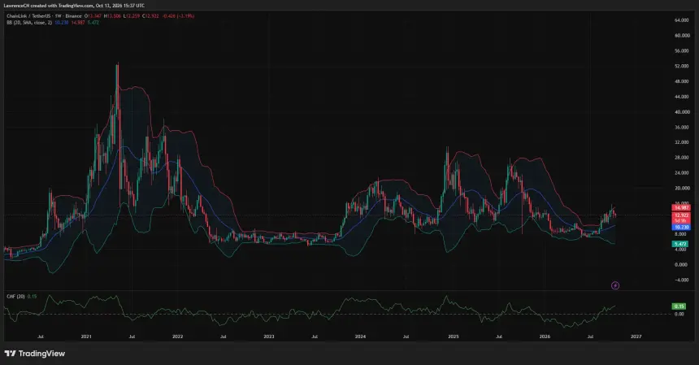Click the 40.000 price scale label
The image size is (699, 365).
pos(682,112)
